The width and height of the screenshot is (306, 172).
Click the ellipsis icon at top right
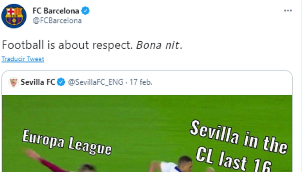coord(288,10)
